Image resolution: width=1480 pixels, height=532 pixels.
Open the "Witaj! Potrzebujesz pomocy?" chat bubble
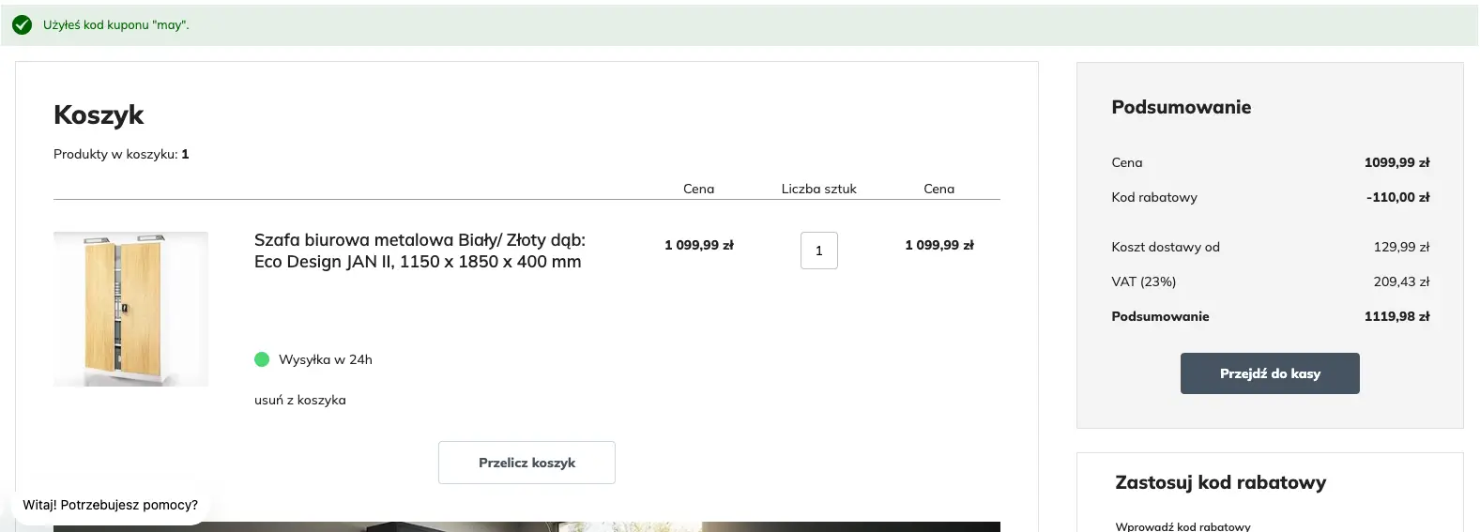(x=111, y=505)
